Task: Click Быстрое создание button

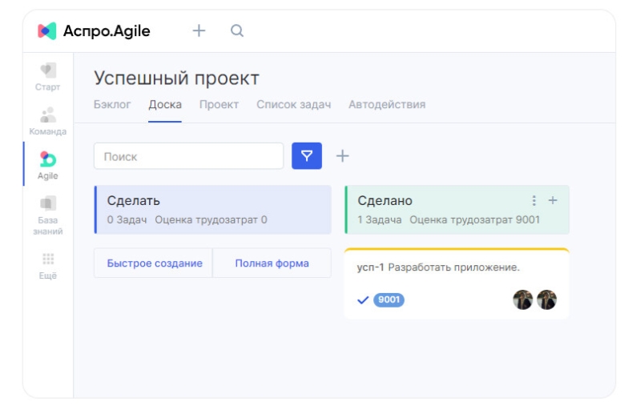Action: tap(155, 263)
